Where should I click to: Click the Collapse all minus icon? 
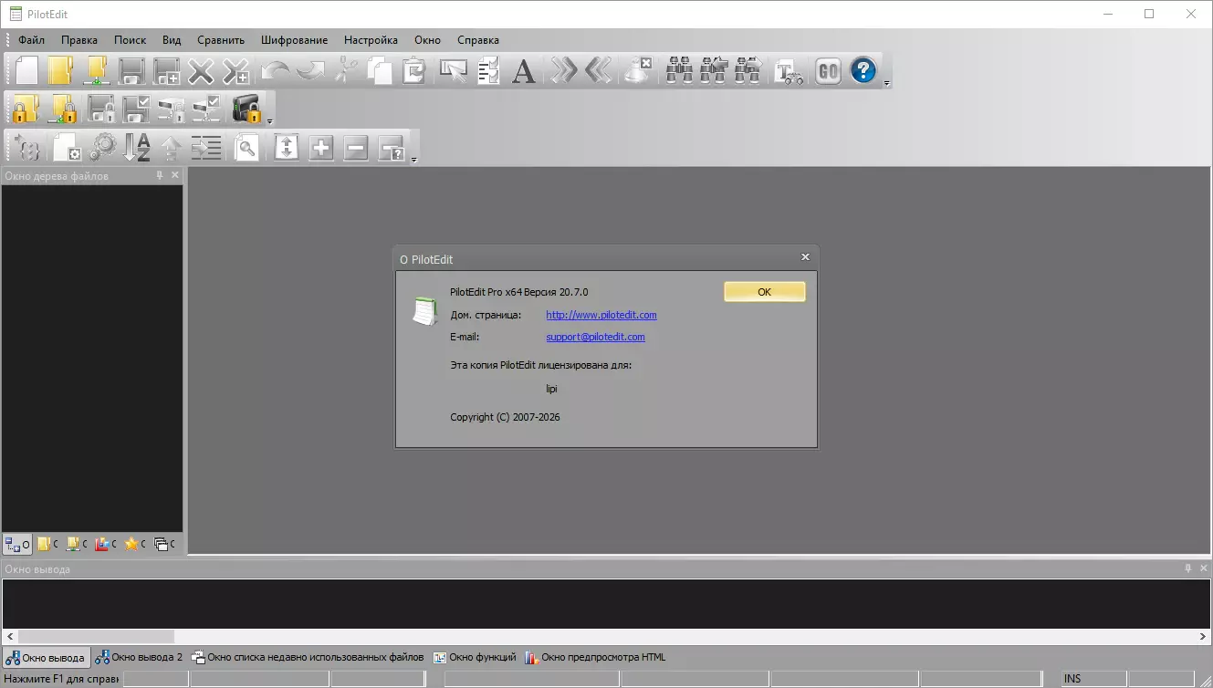(x=356, y=147)
